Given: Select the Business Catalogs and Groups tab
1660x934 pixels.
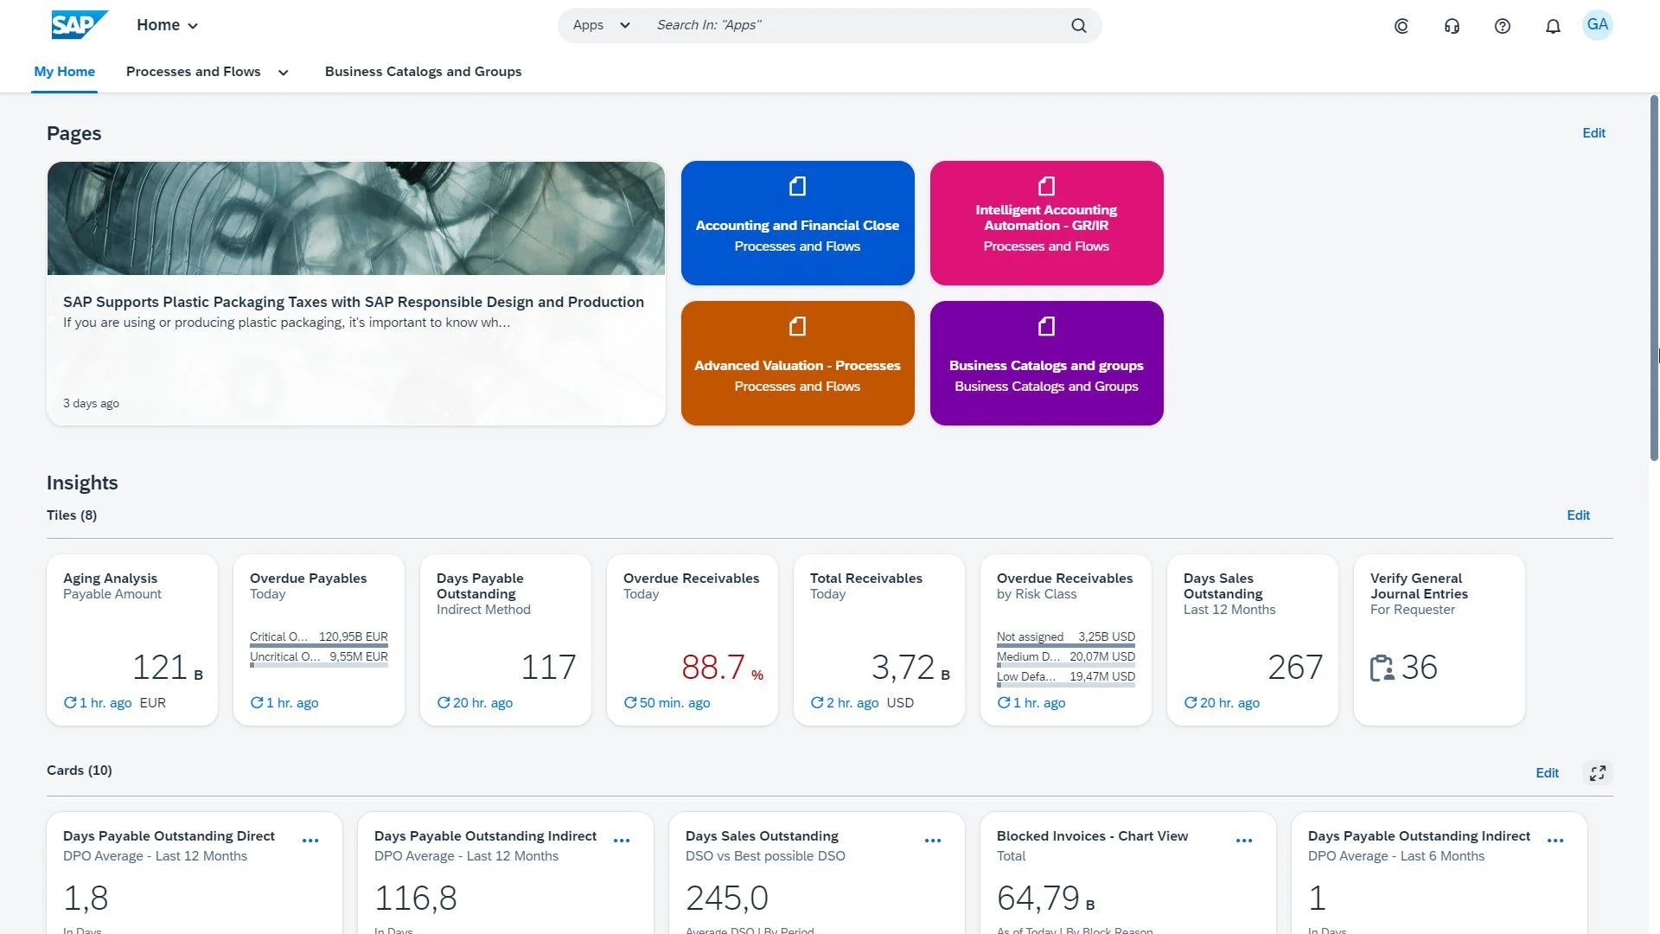Looking at the screenshot, I should (x=423, y=71).
